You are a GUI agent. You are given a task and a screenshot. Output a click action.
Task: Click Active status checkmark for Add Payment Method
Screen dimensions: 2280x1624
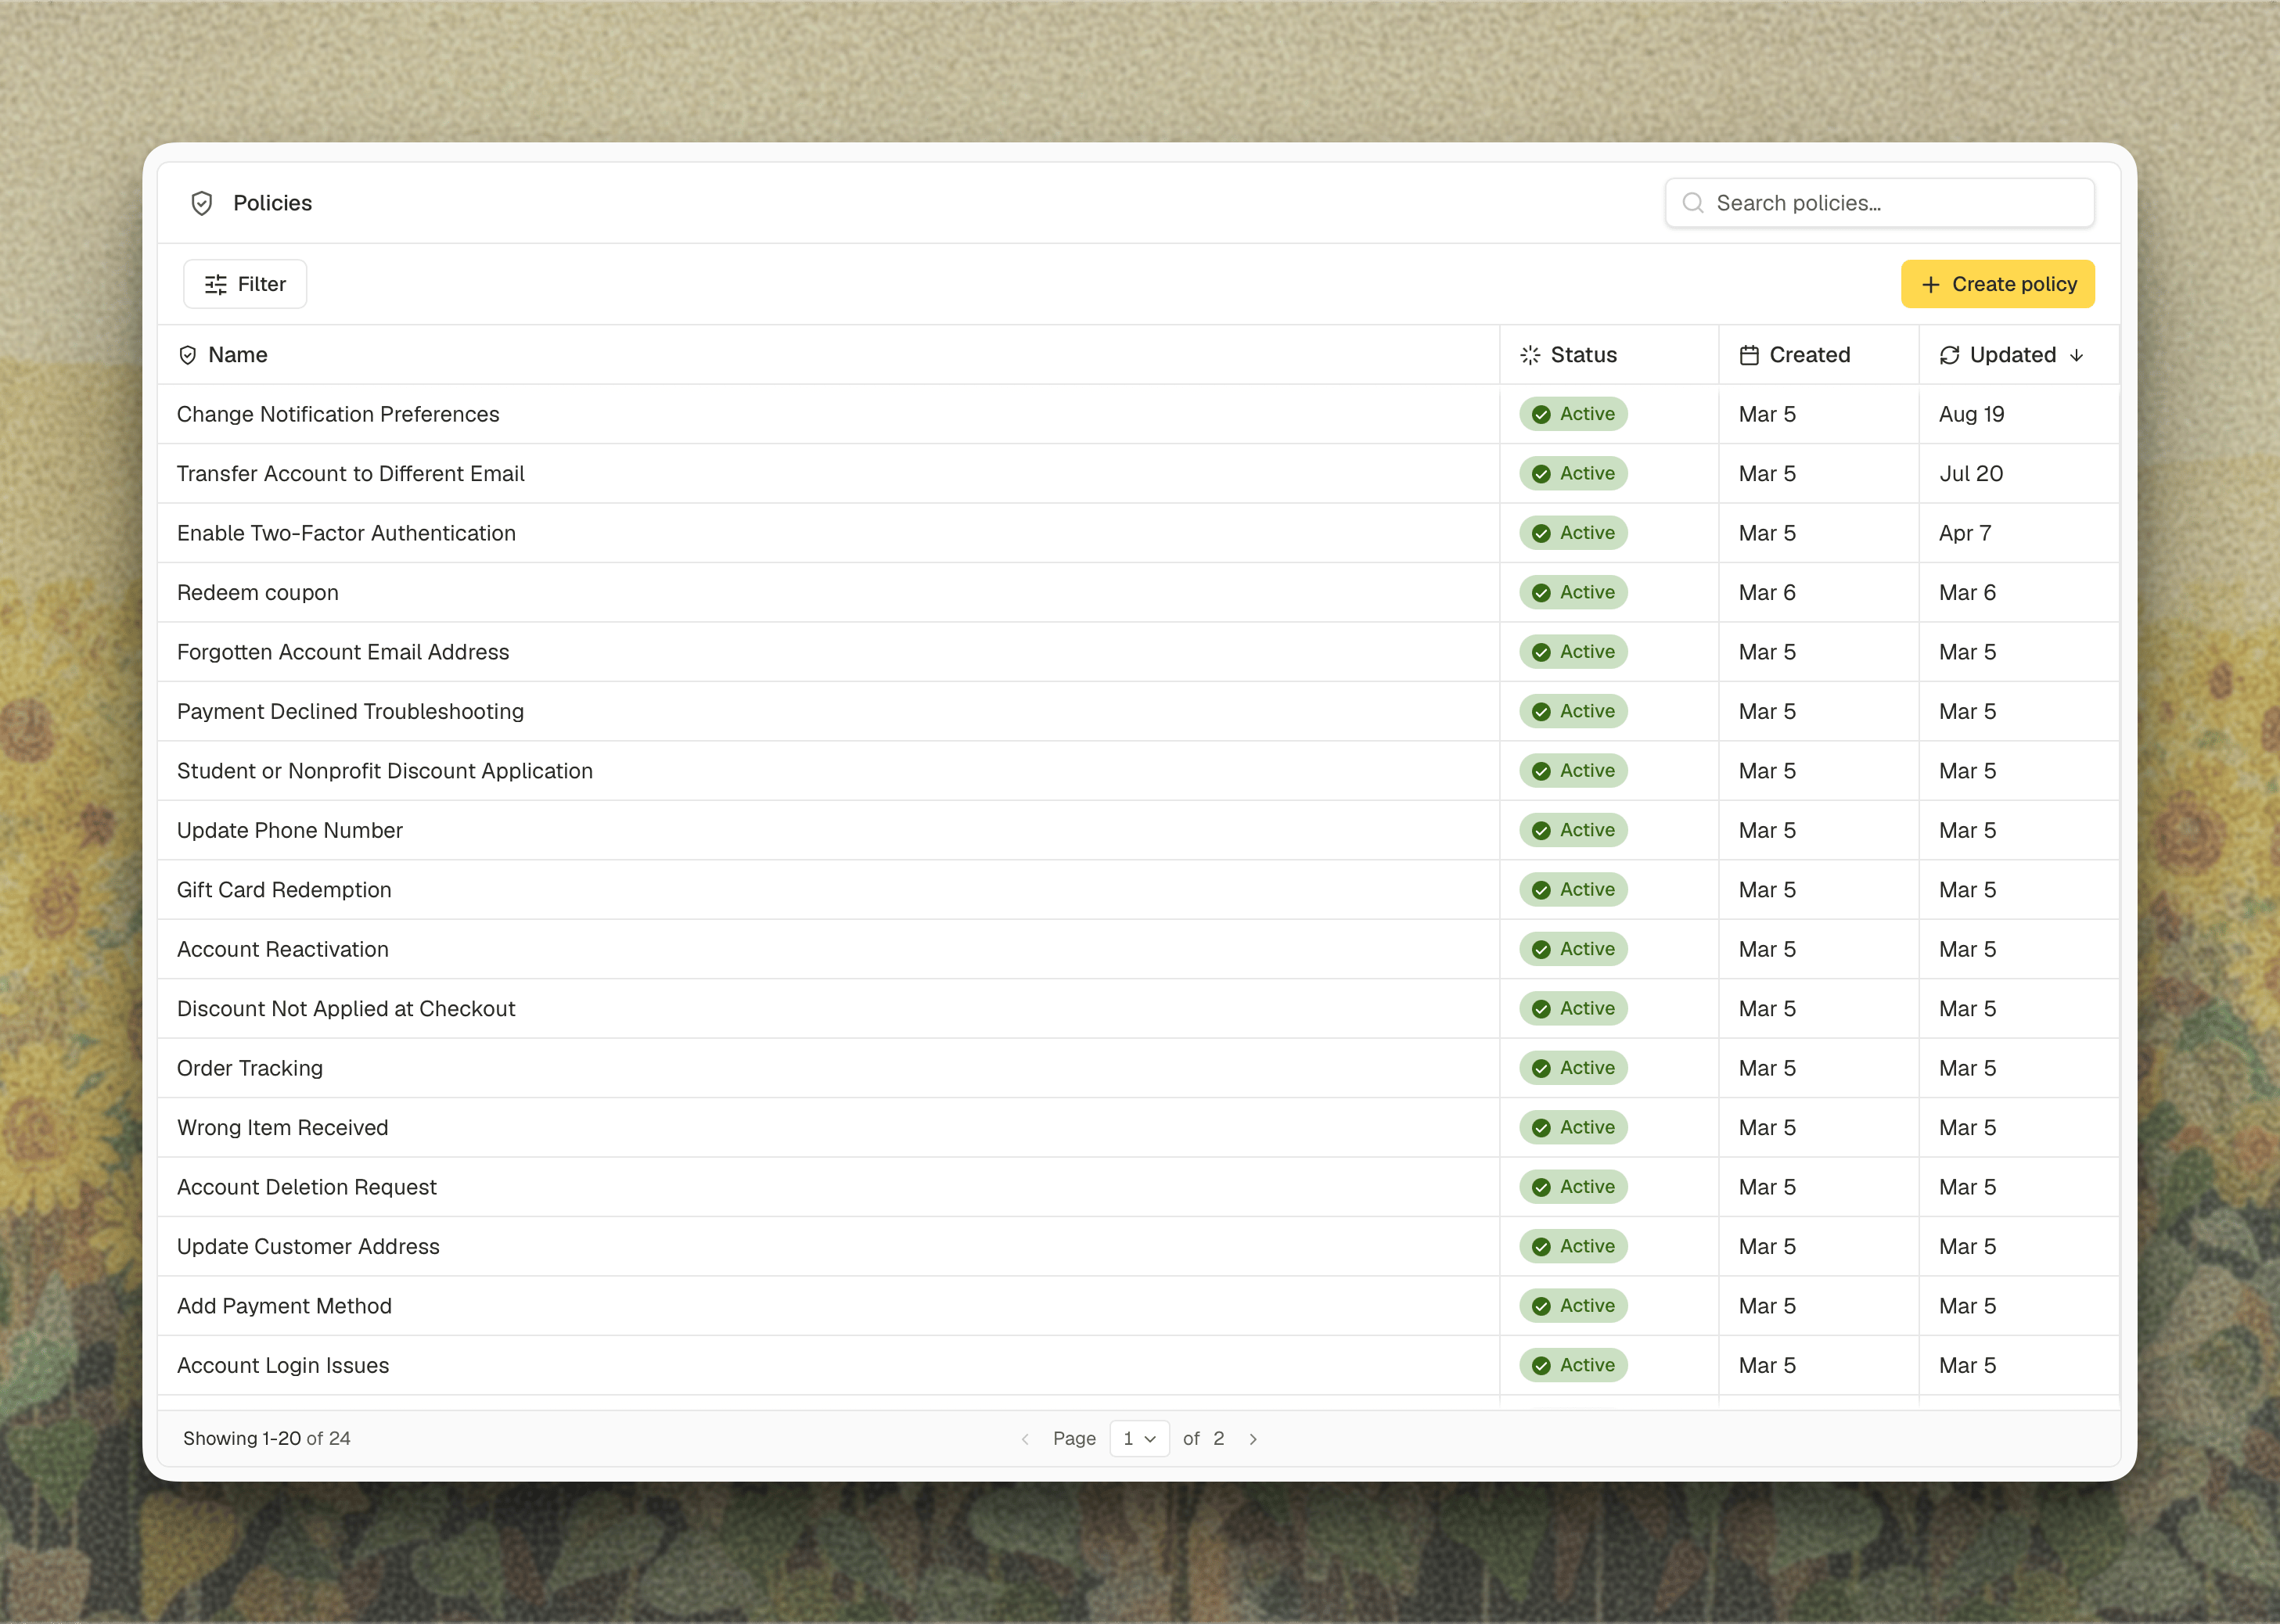pos(1541,1306)
